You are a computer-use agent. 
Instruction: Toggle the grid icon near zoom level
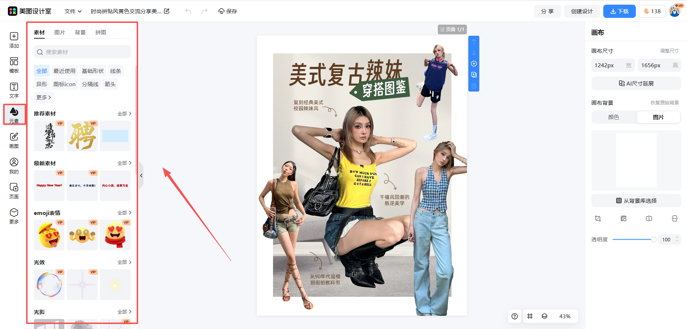point(530,316)
